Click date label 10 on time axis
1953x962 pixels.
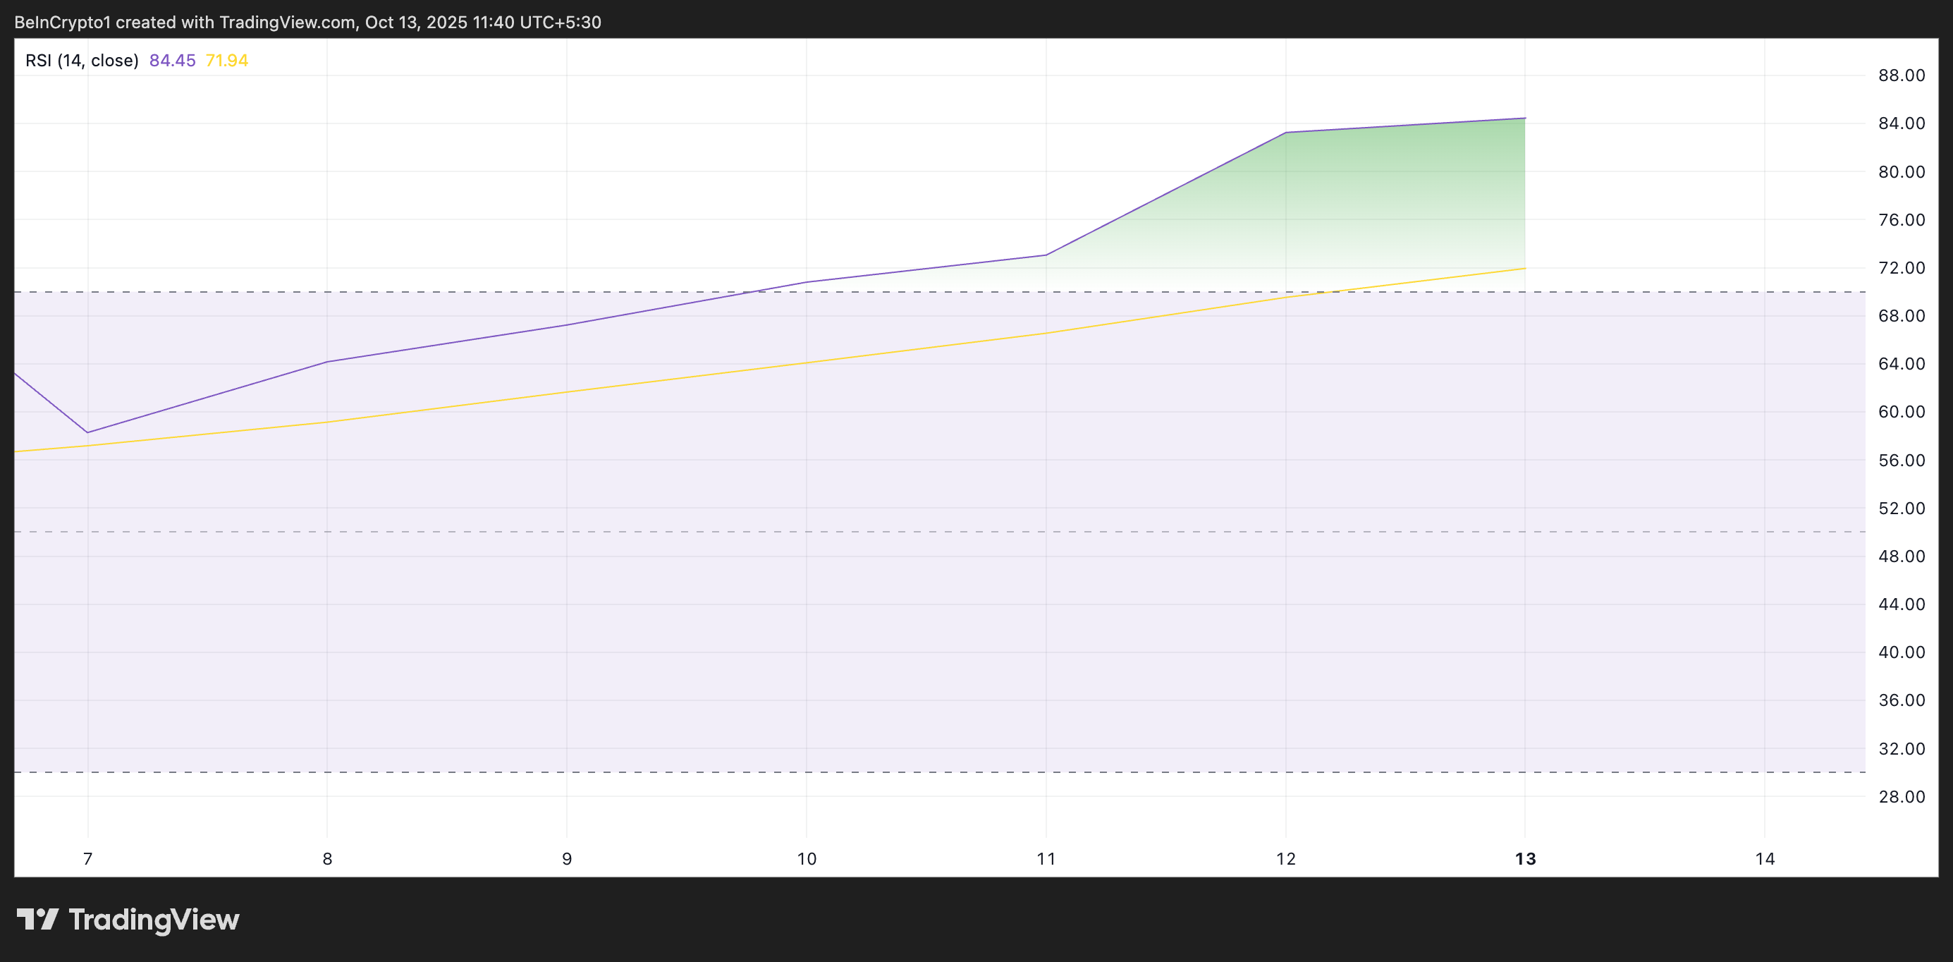coord(806,859)
